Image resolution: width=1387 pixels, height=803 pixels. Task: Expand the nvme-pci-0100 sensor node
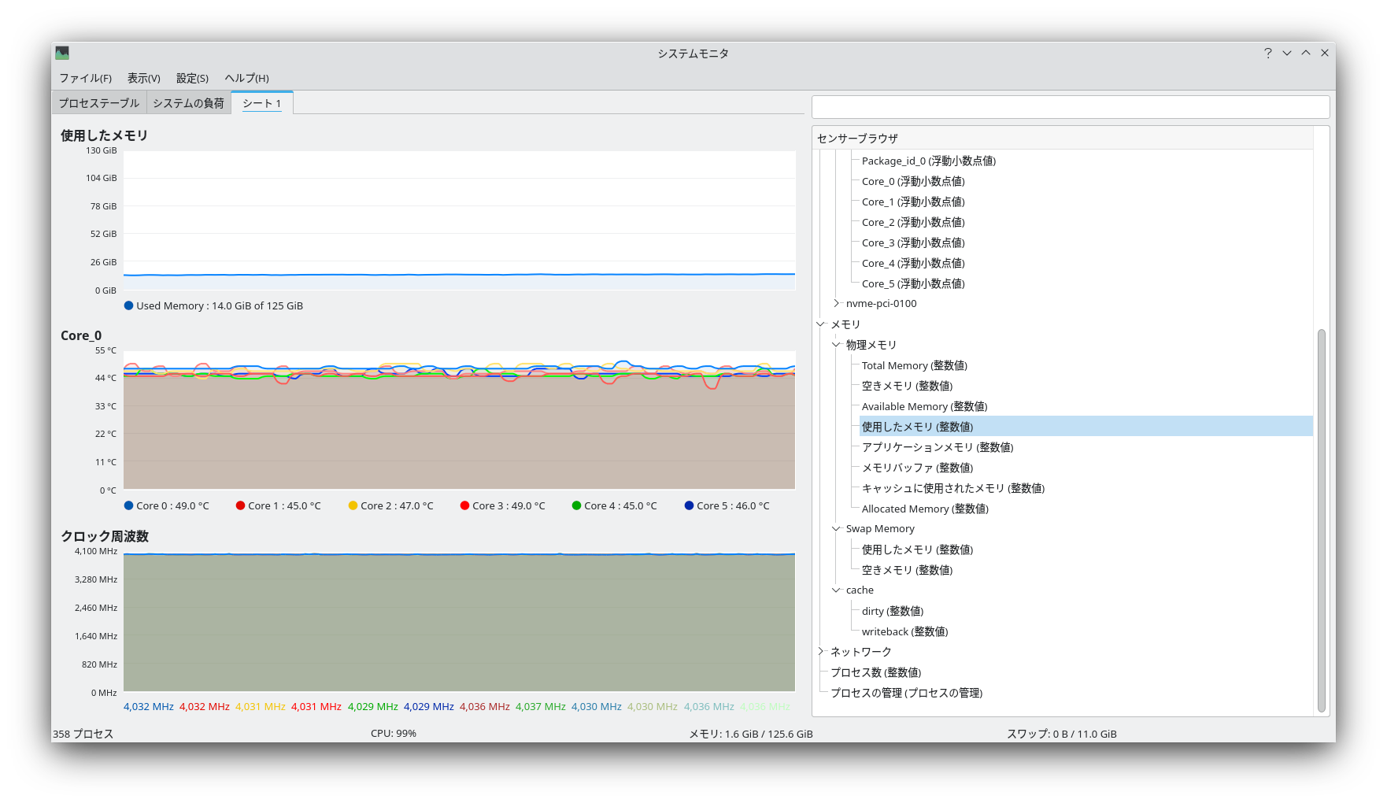(x=837, y=303)
